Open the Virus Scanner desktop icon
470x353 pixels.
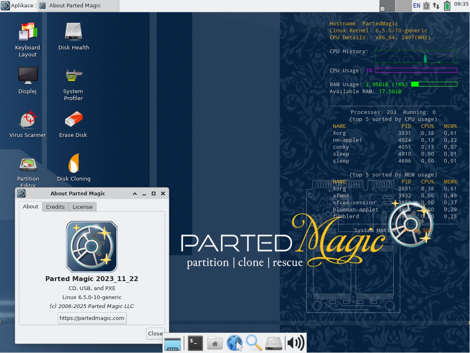(x=28, y=120)
